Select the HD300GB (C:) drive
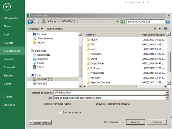The height and width of the screenshot is (129, 172). [x=44, y=79]
